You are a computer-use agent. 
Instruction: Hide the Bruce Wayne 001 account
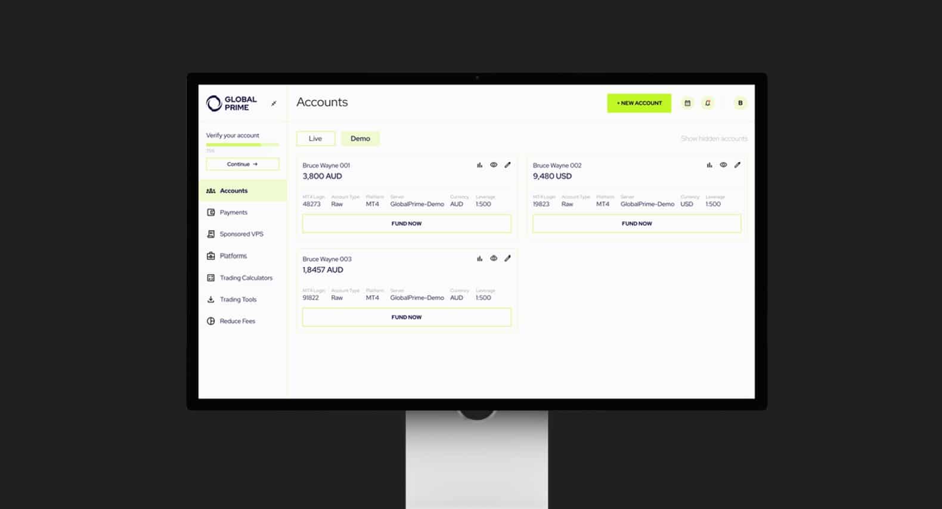pyautogui.click(x=494, y=165)
